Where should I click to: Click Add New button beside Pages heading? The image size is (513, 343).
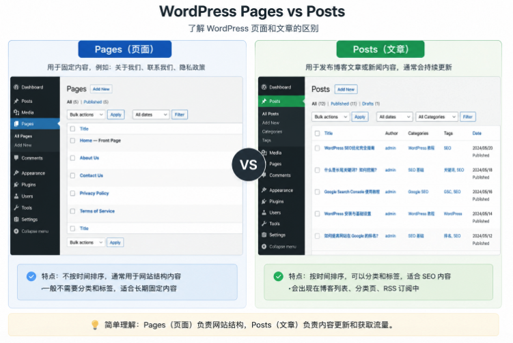coord(101,89)
